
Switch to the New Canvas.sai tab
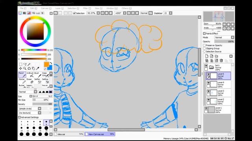pyautogui.click(x=100, y=134)
